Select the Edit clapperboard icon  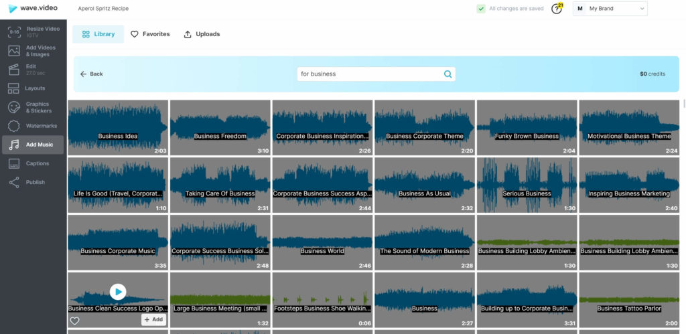coord(14,70)
